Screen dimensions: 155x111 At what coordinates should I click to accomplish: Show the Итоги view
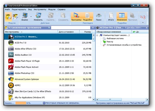[111, 17]
